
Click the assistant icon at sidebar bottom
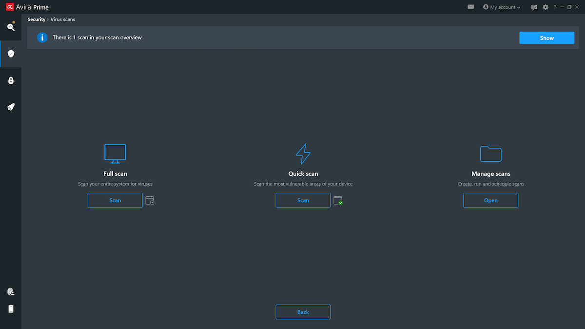(x=11, y=291)
